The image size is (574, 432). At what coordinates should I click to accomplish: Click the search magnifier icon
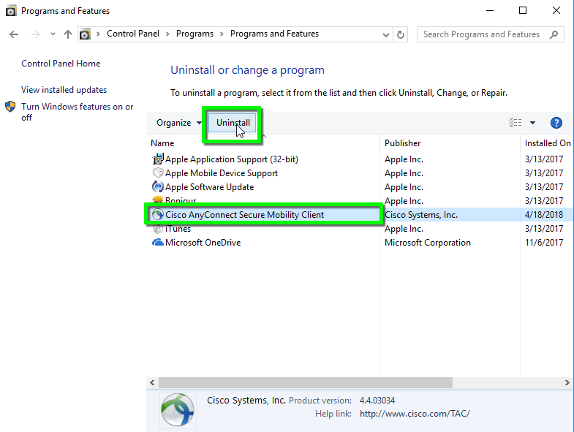coord(554,34)
